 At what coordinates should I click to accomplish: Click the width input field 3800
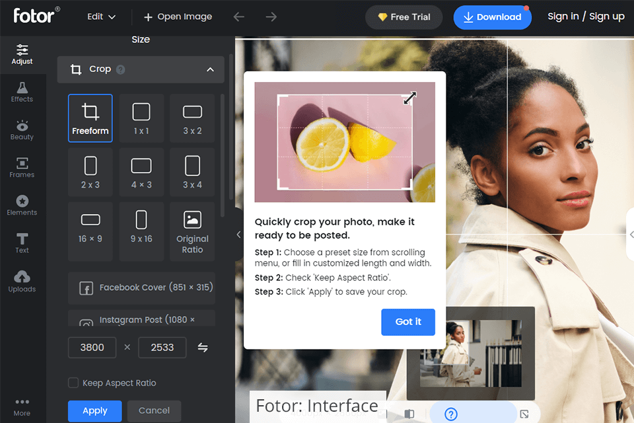tap(92, 347)
